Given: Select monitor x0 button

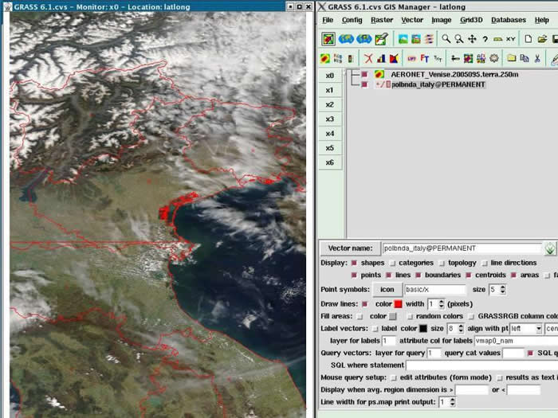Looking at the screenshot, I should [330, 76].
